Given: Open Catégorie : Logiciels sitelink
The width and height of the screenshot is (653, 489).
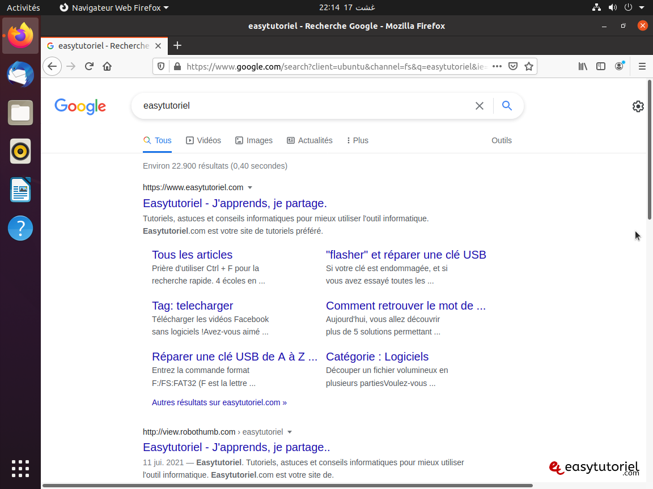Looking at the screenshot, I should [377, 357].
